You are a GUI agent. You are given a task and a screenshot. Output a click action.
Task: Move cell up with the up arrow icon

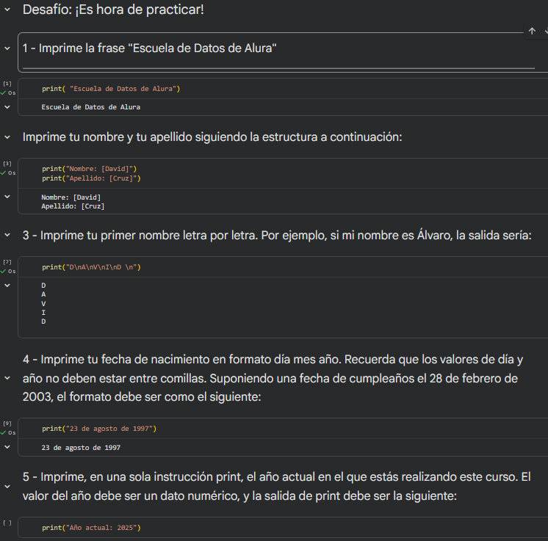pyautogui.click(x=532, y=32)
